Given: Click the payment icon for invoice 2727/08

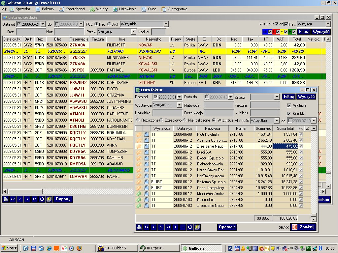Looking at the screenshot, I should pyautogui.click(x=139, y=206).
